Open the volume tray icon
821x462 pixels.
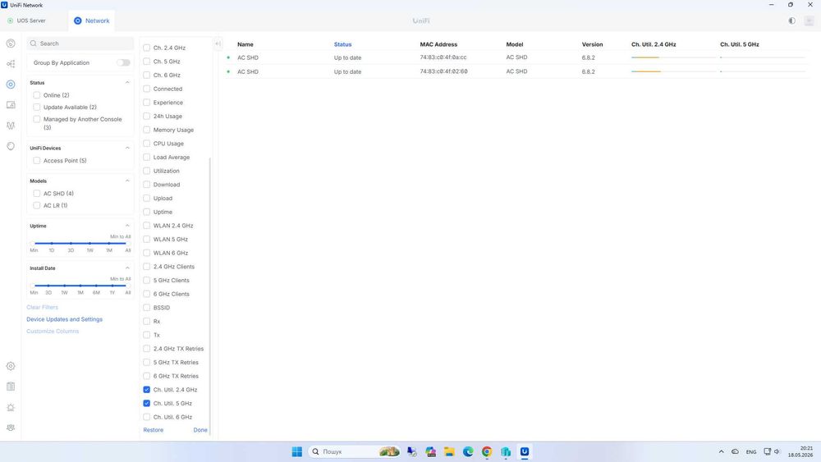tap(777, 451)
